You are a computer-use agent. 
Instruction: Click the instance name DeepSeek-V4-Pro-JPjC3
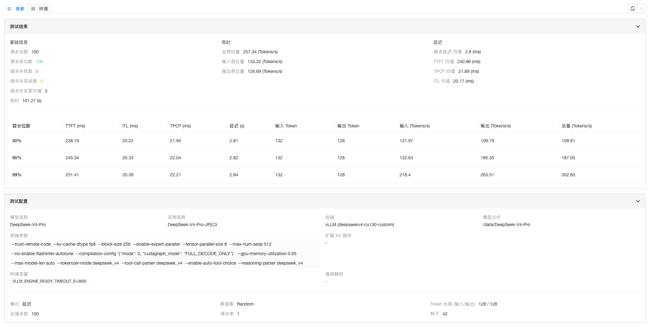192,225
